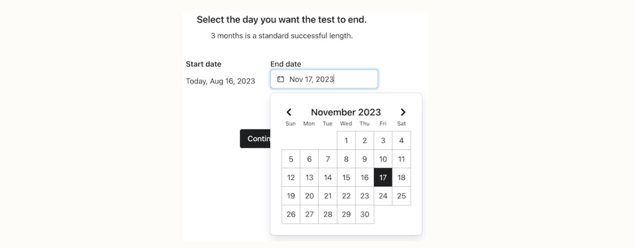Choose November 28 on the calendar
The image size is (635, 248).
(x=328, y=214)
